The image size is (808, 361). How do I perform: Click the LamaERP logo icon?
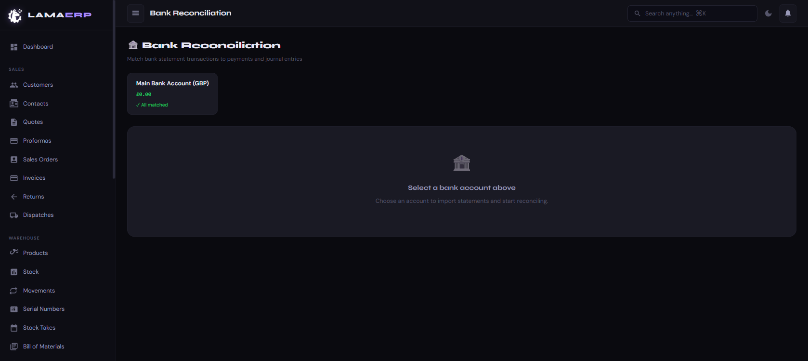(x=15, y=15)
